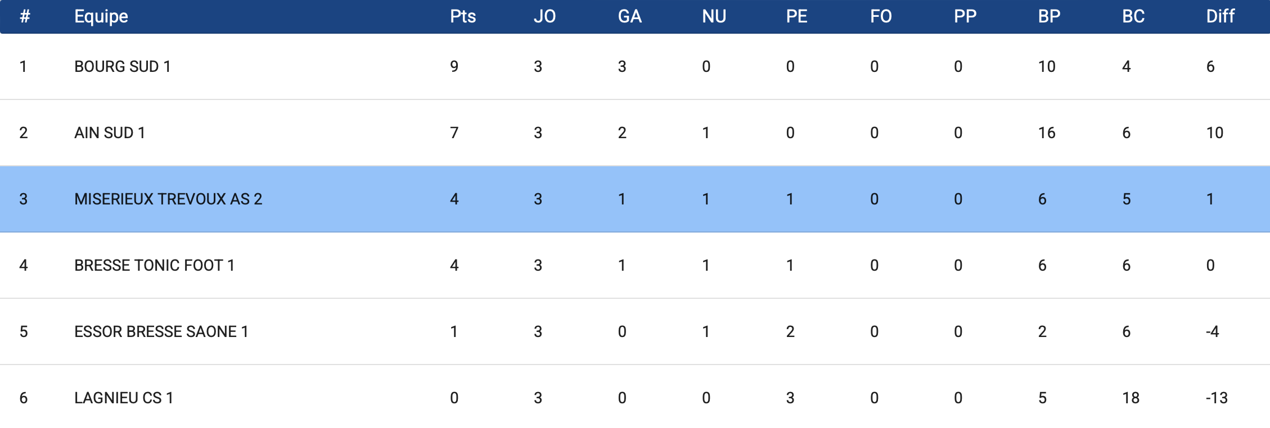1270x428 pixels.
Task: Click the Pts column header
Action: 463,16
